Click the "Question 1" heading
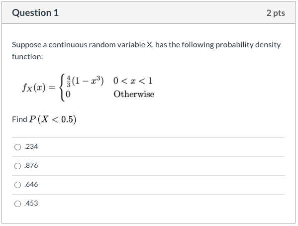 [35, 13]
